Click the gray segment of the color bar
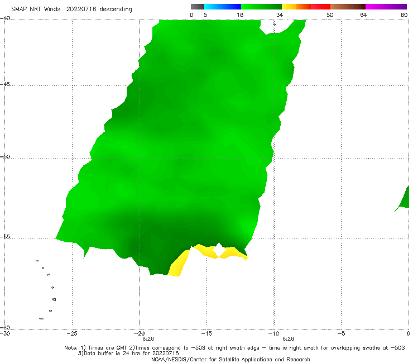413x363 pixels. (x=198, y=7)
